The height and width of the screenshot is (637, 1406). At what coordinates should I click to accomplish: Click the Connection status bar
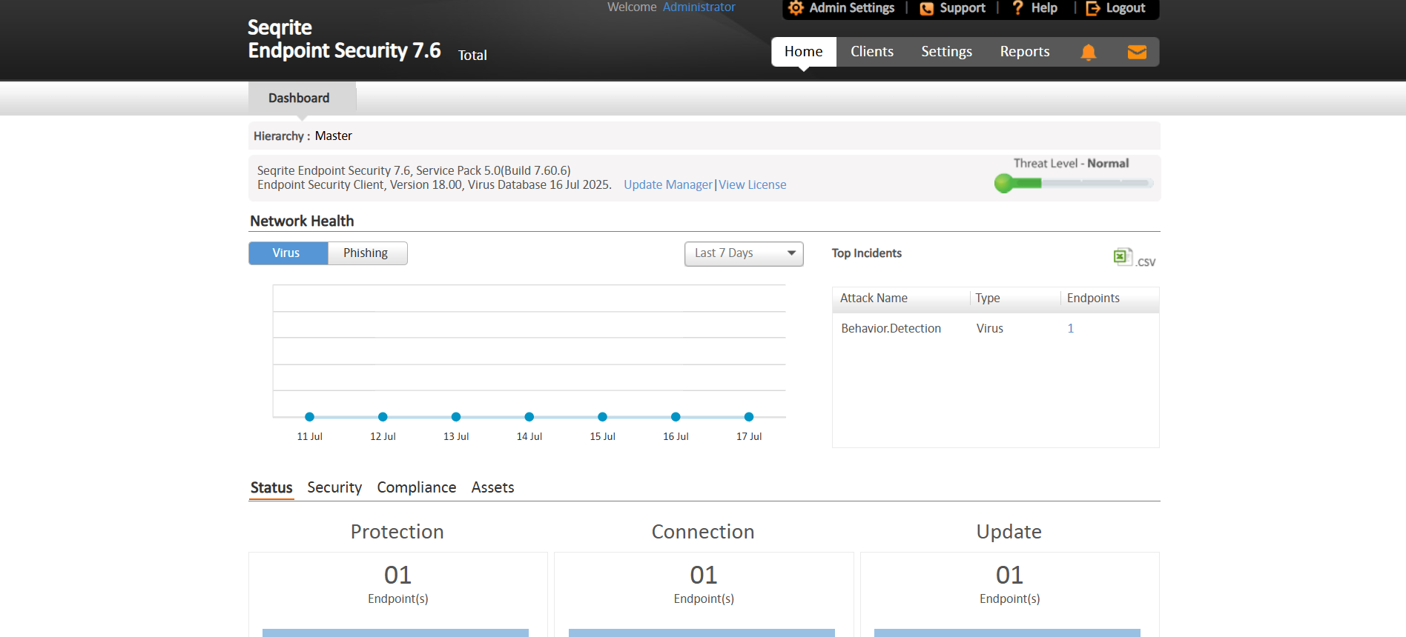(702, 633)
